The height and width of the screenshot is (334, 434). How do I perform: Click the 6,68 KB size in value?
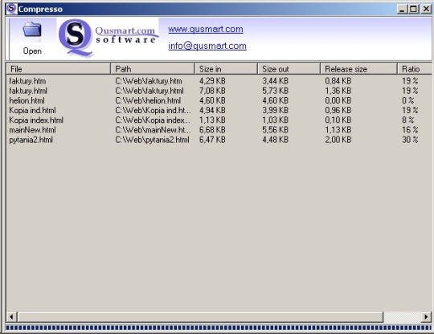click(x=212, y=130)
